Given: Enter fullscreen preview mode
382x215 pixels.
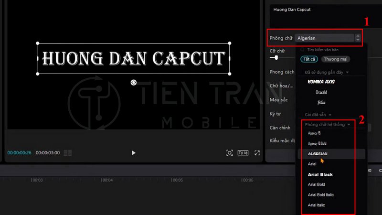Looking at the screenshot, I should pos(257,153).
